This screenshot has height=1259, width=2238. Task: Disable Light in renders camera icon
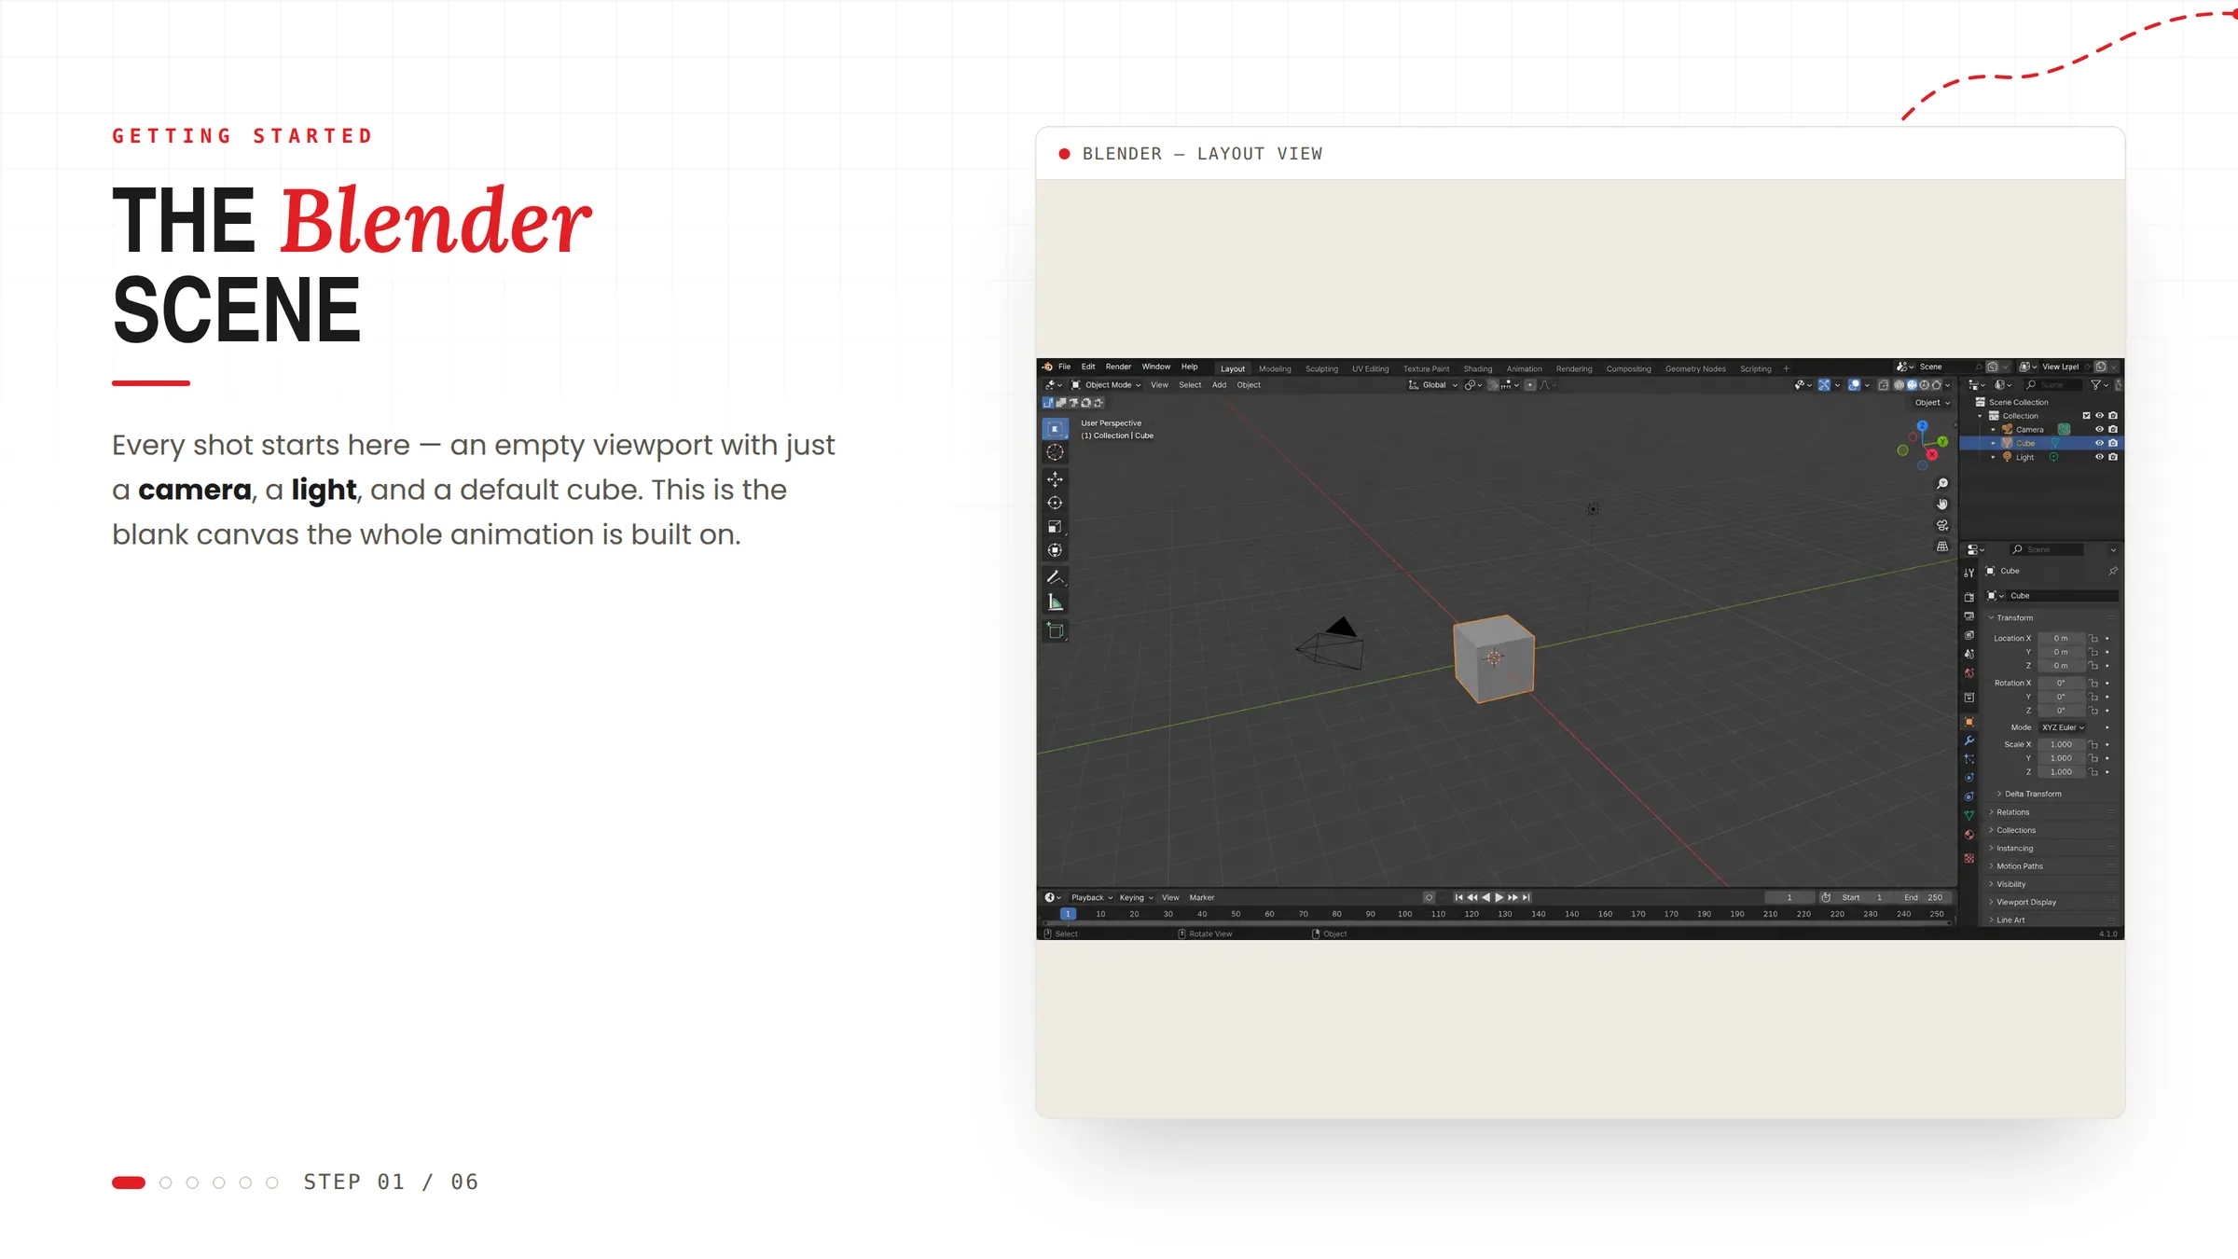click(x=2113, y=457)
